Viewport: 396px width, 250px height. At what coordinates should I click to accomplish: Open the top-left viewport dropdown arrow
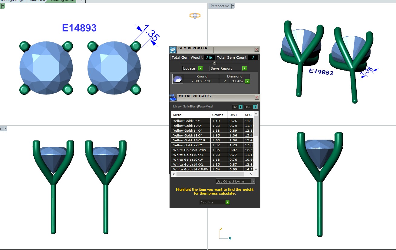tap(3, 6)
